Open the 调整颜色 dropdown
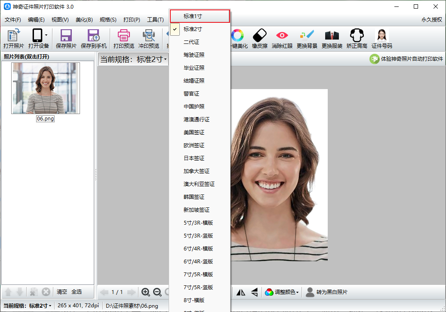This screenshot has height=312, width=446. click(282, 292)
